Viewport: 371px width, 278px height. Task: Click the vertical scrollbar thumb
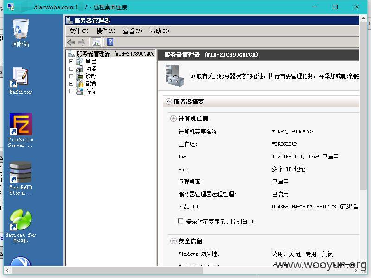tap(364, 106)
